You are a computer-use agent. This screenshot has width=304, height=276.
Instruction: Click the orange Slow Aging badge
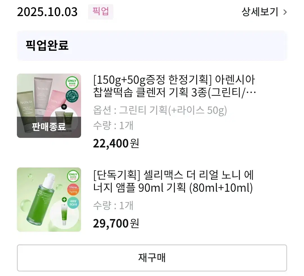tap(73, 190)
